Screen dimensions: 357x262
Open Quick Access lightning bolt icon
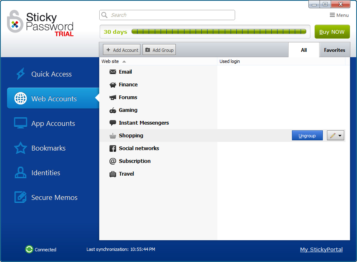coord(21,74)
